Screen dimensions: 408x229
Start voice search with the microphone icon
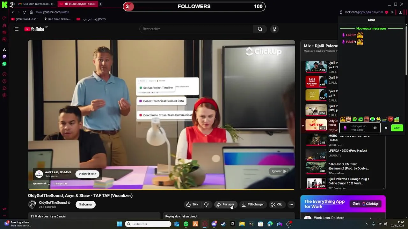274,29
